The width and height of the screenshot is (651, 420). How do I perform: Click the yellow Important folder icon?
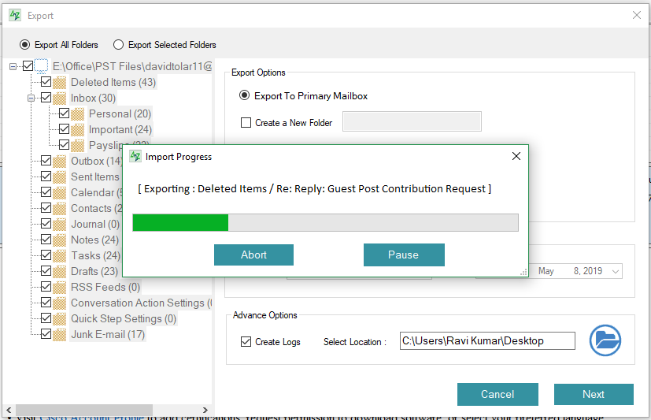pos(78,129)
